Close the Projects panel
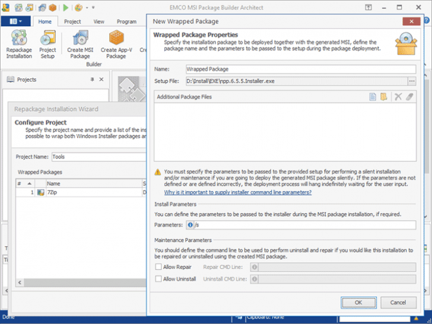Screen dimensions: 432x324 (101, 80)
